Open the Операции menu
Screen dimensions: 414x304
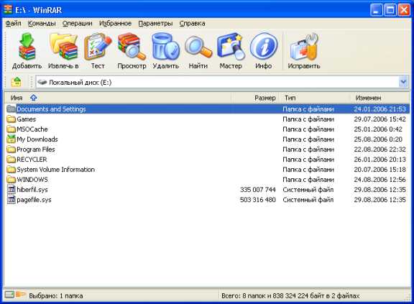[78, 23]
